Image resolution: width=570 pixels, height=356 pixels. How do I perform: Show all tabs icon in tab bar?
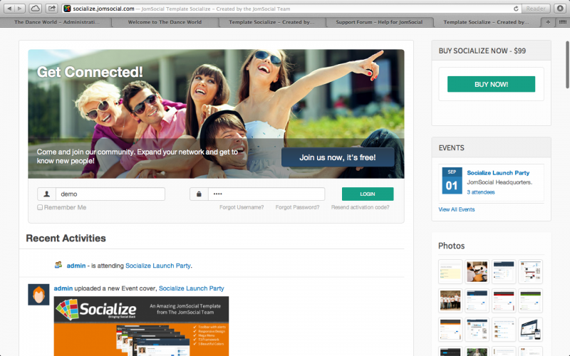562,22
